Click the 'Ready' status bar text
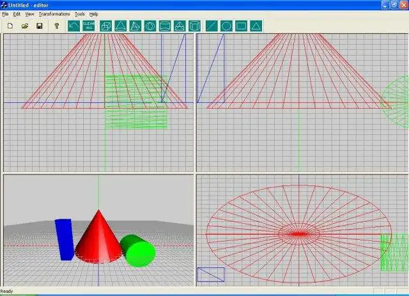409x296 pixels. click(x=6, y=291)
